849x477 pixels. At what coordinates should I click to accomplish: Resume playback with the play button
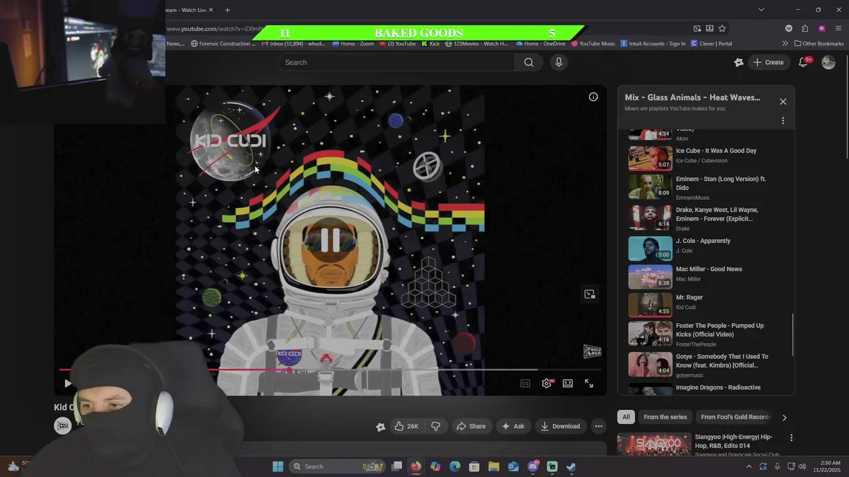(x=68, y=384)
